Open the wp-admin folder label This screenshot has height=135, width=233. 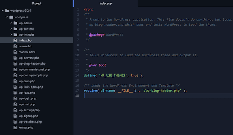(x=25, y=23)
